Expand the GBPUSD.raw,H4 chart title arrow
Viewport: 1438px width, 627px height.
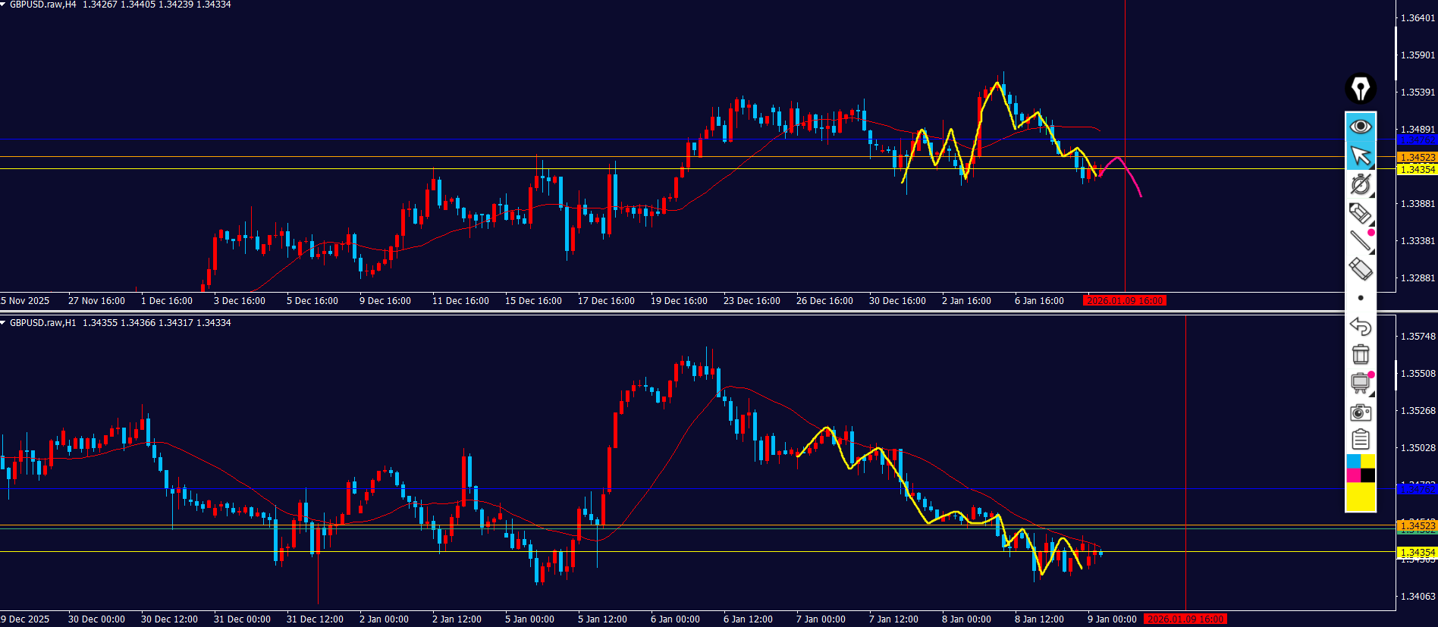click(x=4, y=5)
